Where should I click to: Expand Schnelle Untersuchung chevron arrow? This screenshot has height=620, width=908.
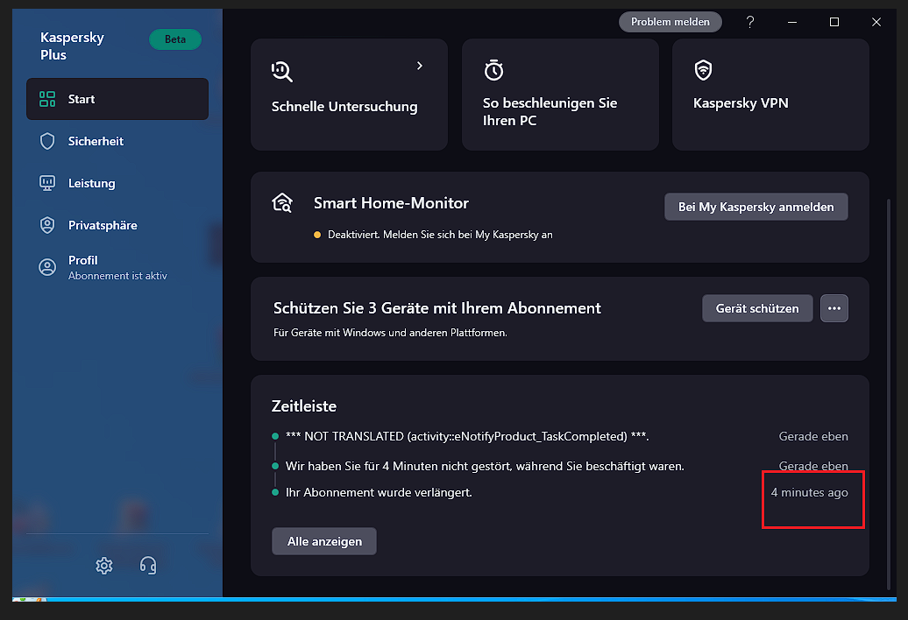(420, 66)
